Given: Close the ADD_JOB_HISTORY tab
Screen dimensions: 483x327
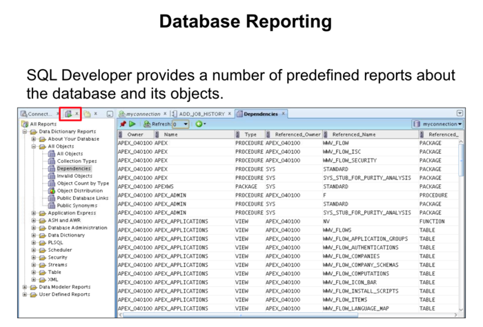Looking at the screenshot, I should coord(230,114).
